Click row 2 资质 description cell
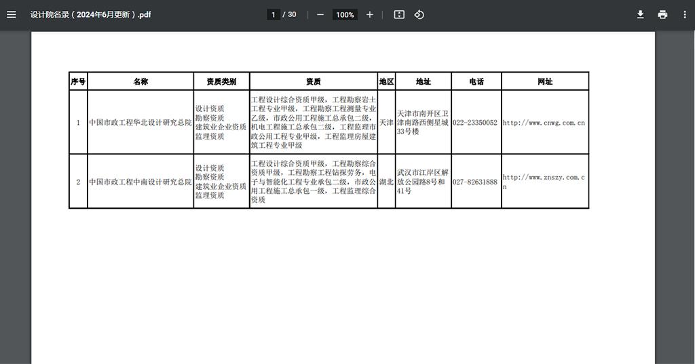The width and height of the screenshot is (695, 364). point(314,182)
